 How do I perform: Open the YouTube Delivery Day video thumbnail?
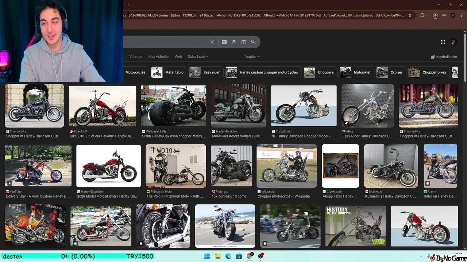click(38, 166)
